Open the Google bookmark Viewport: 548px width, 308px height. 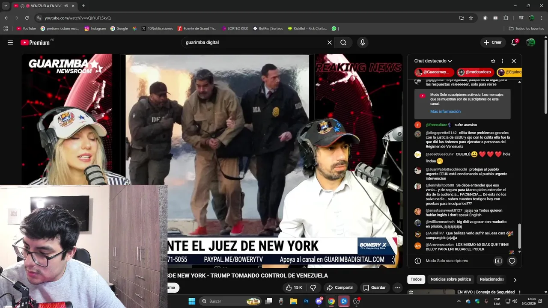pyautogui.click(x=119, y=29)
